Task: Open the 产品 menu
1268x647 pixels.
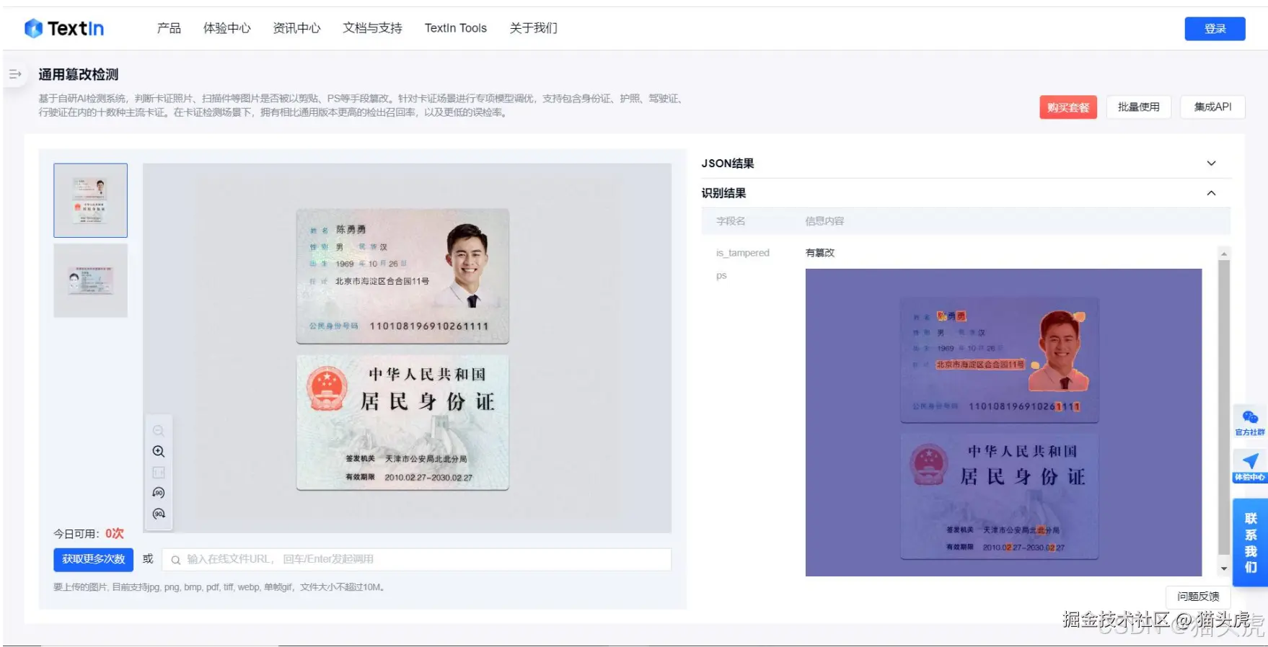Action: (x=169, y=28)
